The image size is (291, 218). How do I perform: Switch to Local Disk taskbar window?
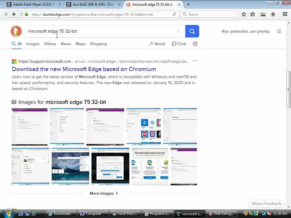point(125,214)
